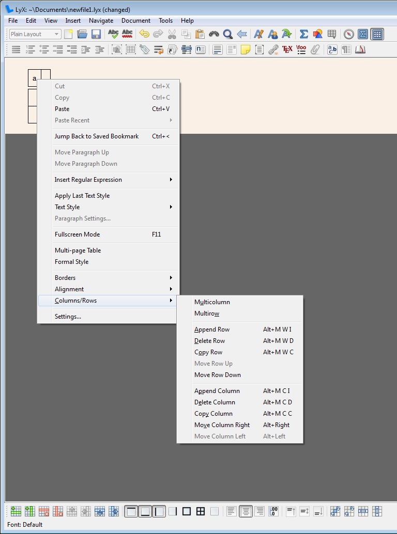Open Settings... from context menu
This screenshot has height=534, width=397.
click(x=108, y=317)
